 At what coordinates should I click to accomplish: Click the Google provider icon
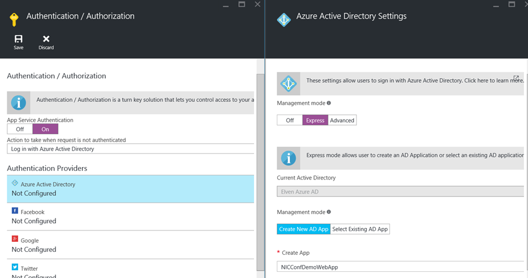[15, 238]
